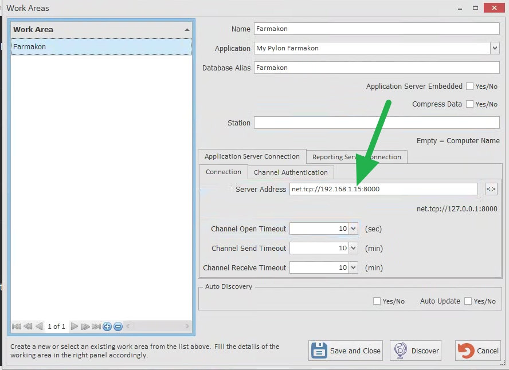Click the Save and Close button

pos(346,351)
